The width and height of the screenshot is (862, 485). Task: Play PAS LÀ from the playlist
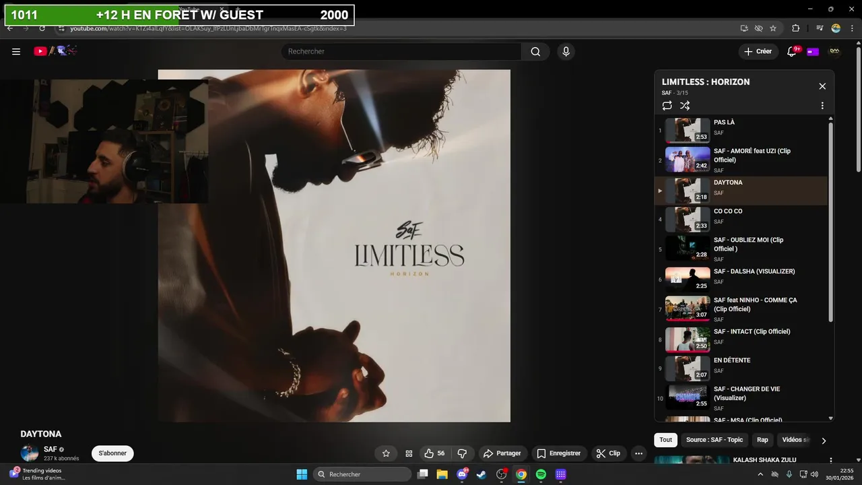pyautogui.click(x=741, y=130)
